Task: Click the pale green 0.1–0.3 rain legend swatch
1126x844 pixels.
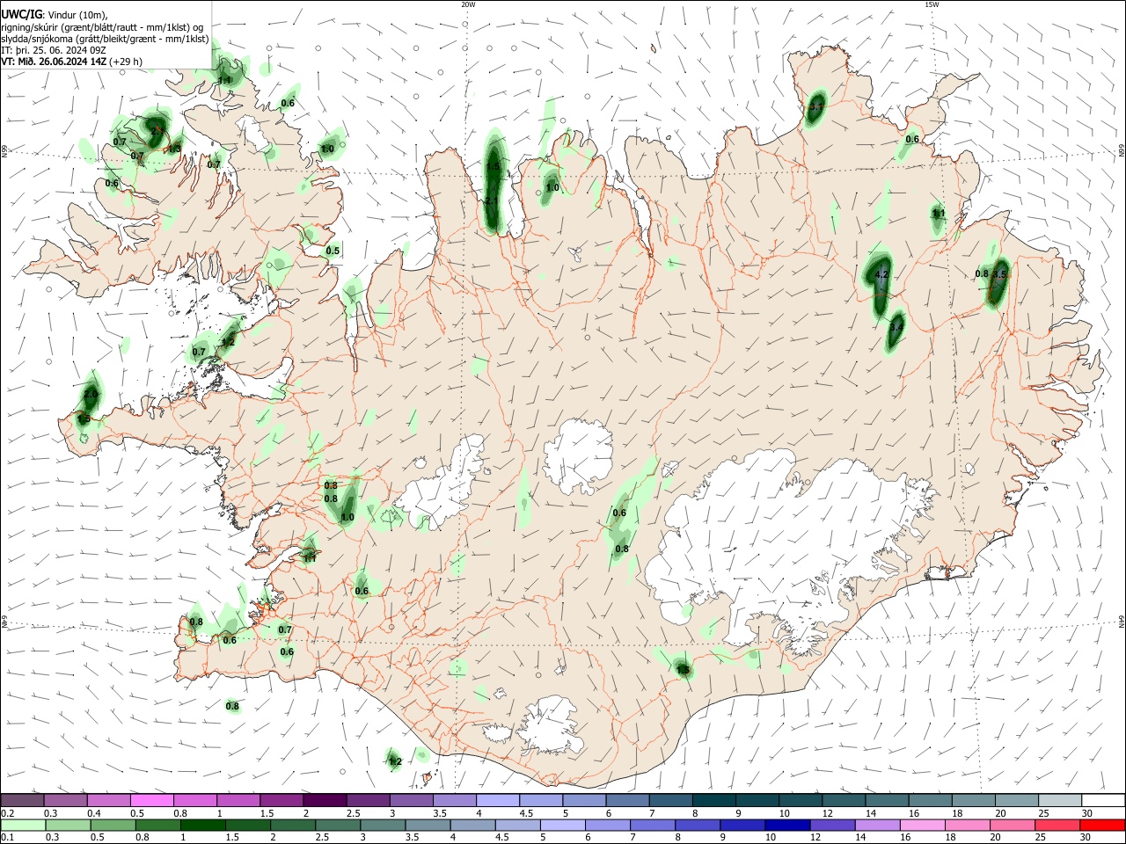Action: click(x=23, y=825)
